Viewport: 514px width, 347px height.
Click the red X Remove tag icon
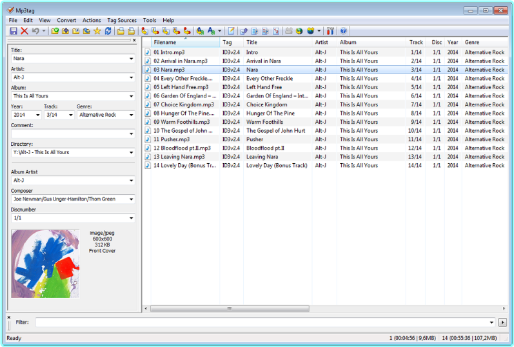[25, 31]
